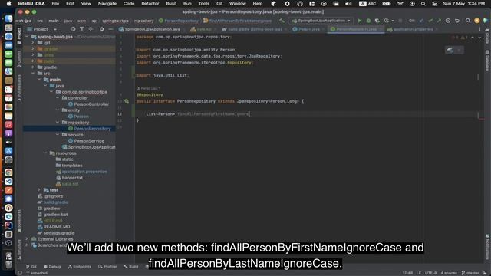Commit changes with the green checkmark icon
Image resolution: width=491 pixels, height=276 pixels.
pyautogui.click(x=430, y=21)
